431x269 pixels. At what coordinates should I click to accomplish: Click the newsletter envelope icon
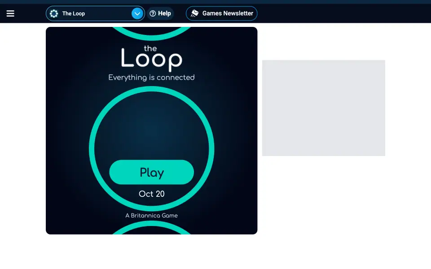(194, 13)
